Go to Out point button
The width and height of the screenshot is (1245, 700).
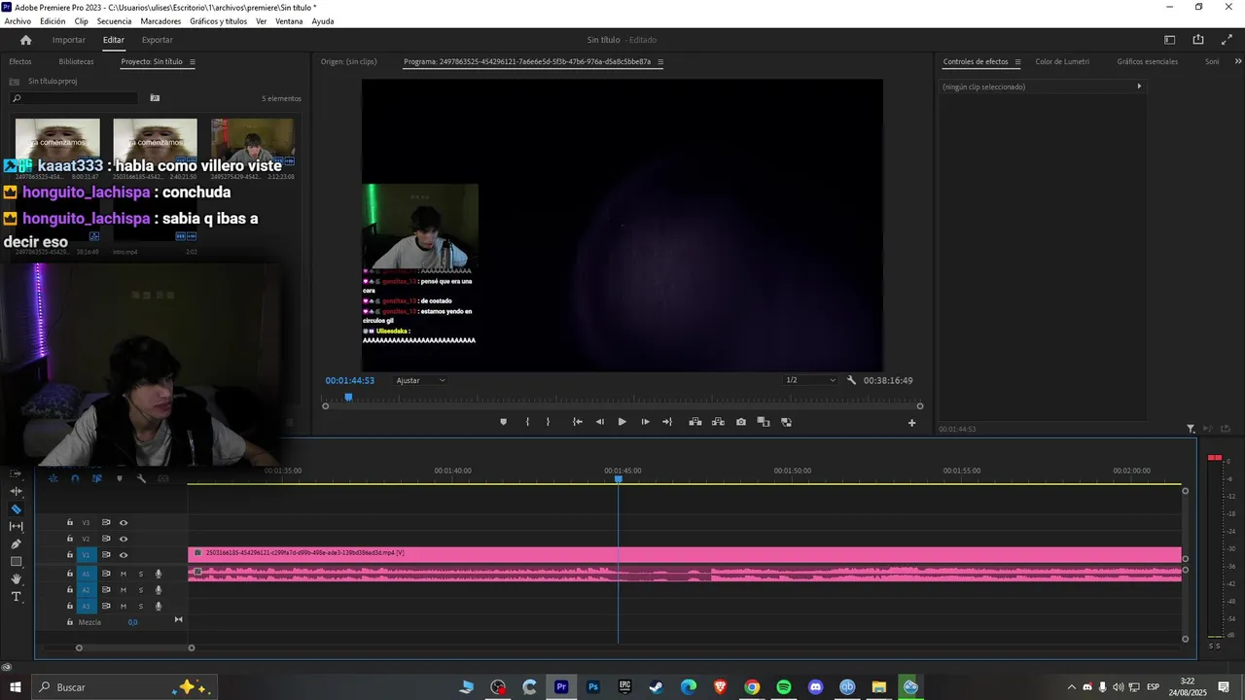pyautogui.click(x=667, y=422)
